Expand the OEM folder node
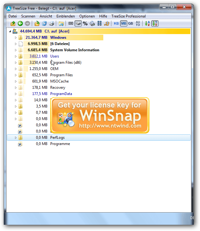200x231 pixels. click(x=16, y=69)
